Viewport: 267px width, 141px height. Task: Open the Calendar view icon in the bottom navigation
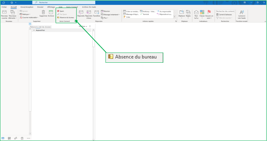coord(9,138)
